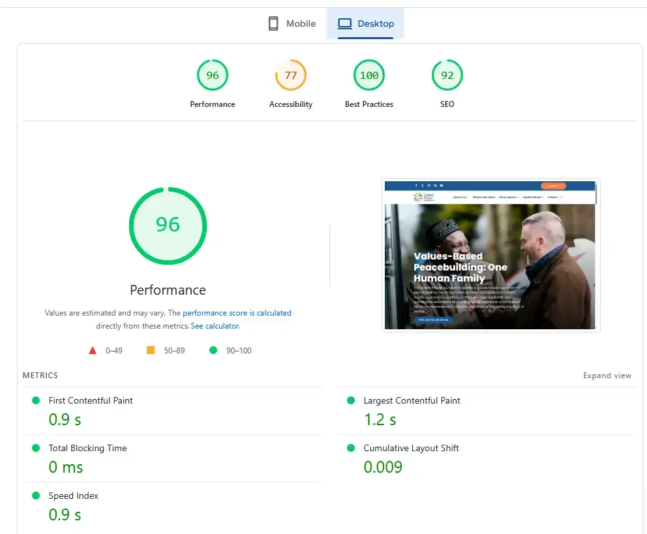Click the red triangle 0–49 legend icon
The width and height of the screenshot is (647, 534).
click(93, 351)
